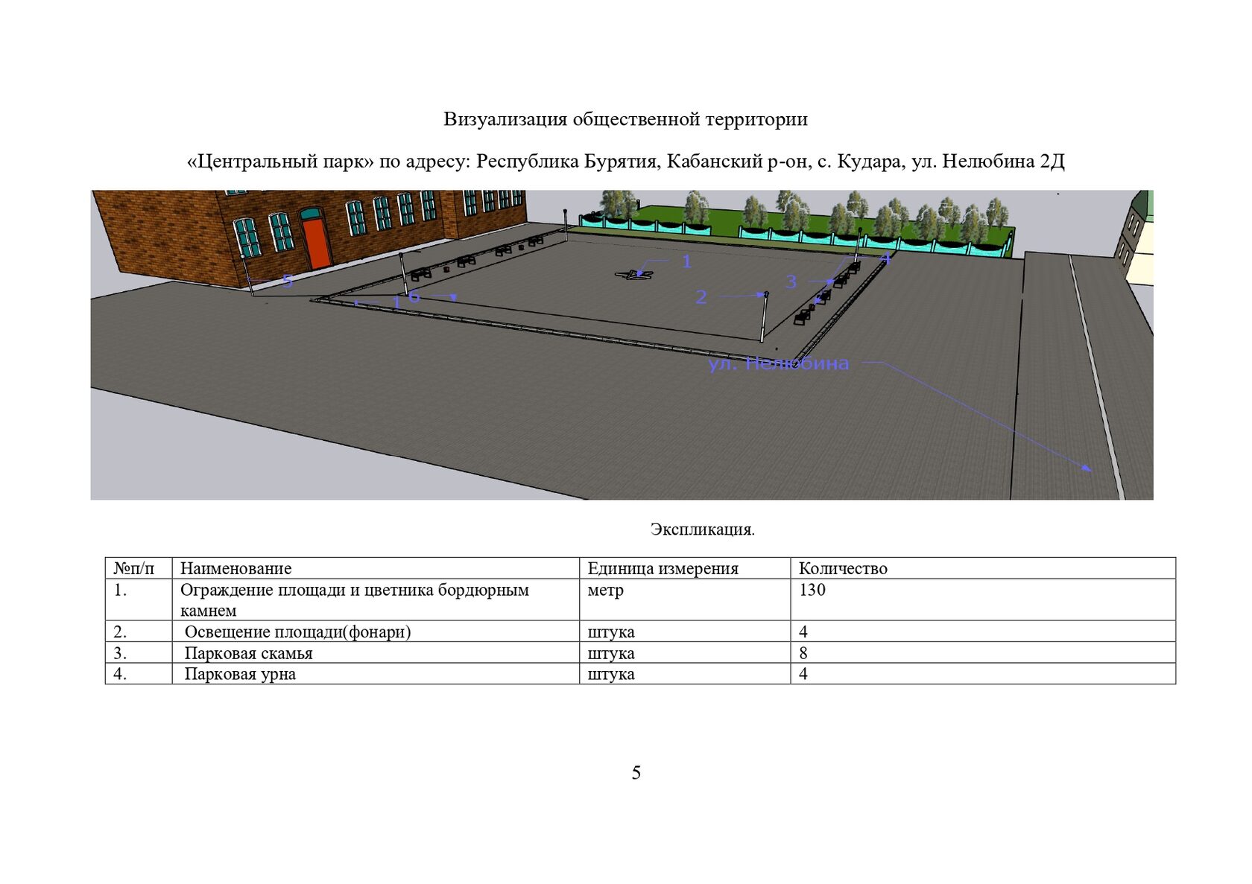Screen dimensions: 1252x884
Task: Click the page number "5" at the bottom
Action: click(x=636, y=773)
